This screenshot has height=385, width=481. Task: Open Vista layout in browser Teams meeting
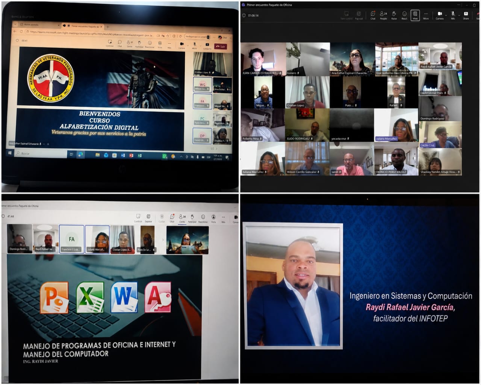[160, 45]
